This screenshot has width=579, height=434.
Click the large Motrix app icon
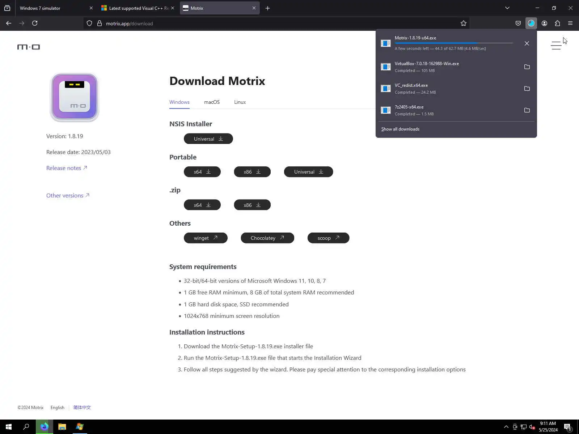75,97
